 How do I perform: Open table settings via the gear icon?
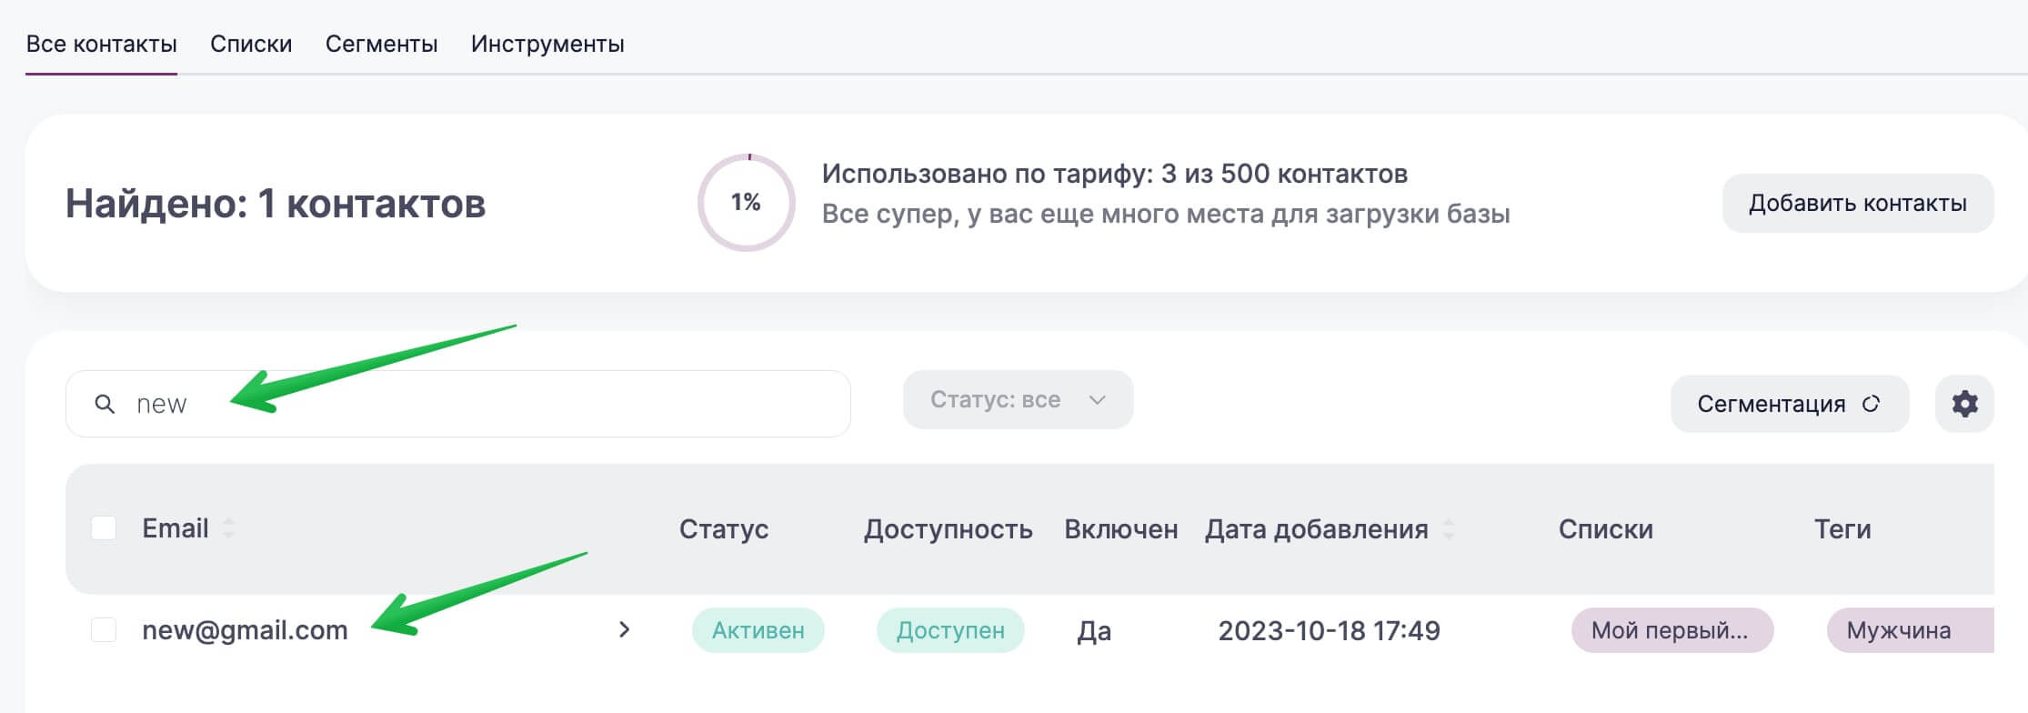[x=1964, y=404]
